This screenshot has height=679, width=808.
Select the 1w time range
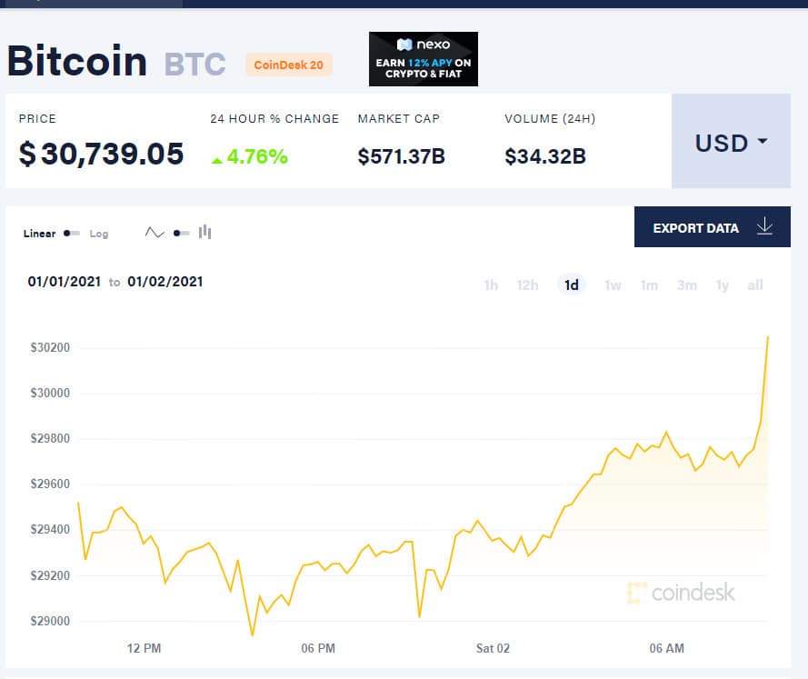[x=613, y=285]
